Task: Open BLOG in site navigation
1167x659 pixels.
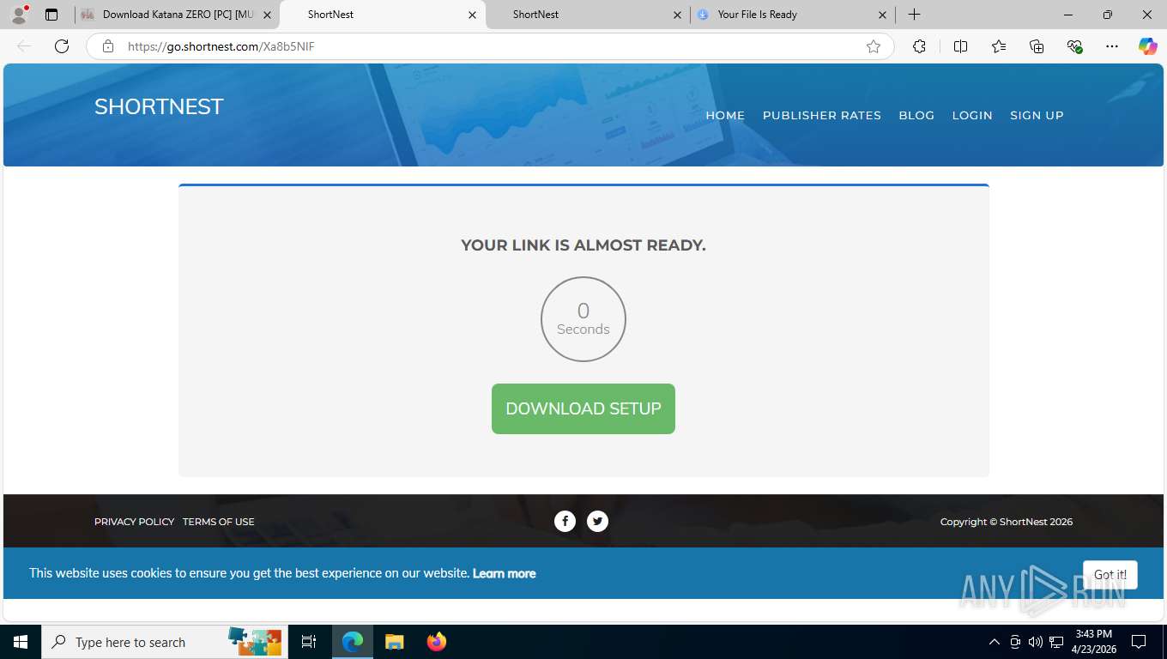Action: (916, 115)
